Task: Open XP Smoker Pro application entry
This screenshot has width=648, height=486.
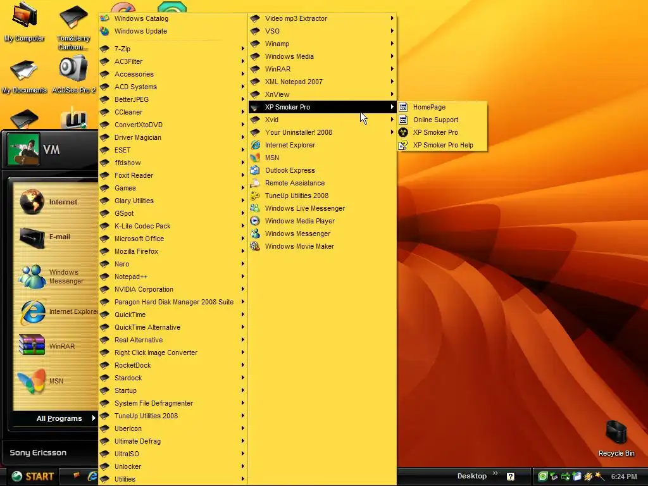Action: click(442, 132)
